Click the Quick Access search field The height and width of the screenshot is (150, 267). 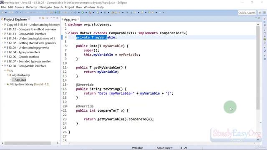click(x=247, y=12)
